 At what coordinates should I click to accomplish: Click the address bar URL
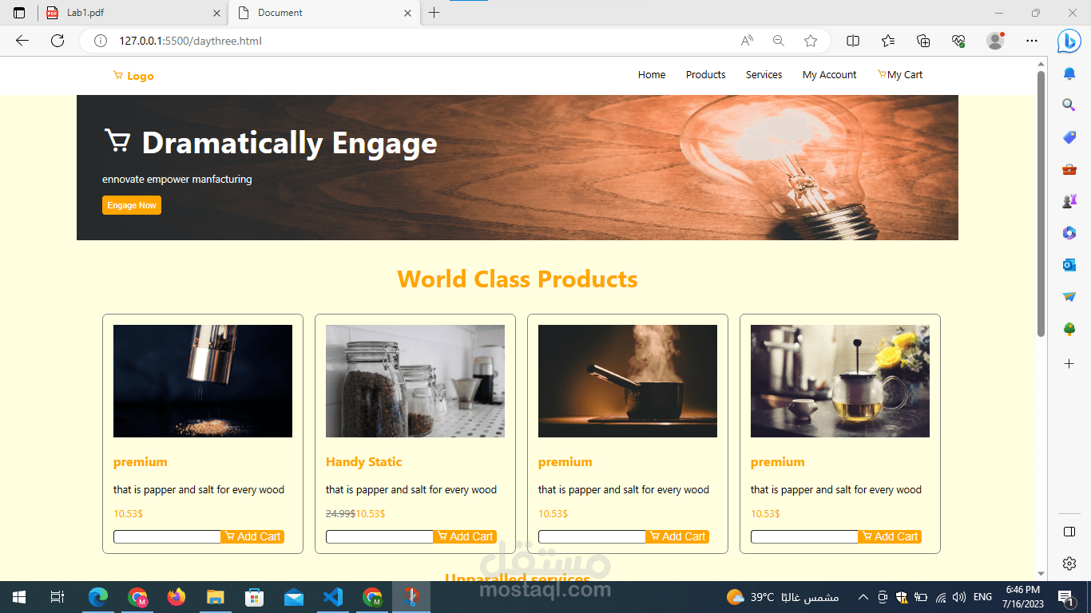coord(190,41)
